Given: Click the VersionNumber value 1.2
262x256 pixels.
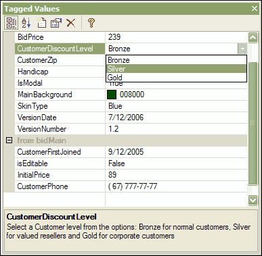Looking at the screenshot, I should (114, 129).
